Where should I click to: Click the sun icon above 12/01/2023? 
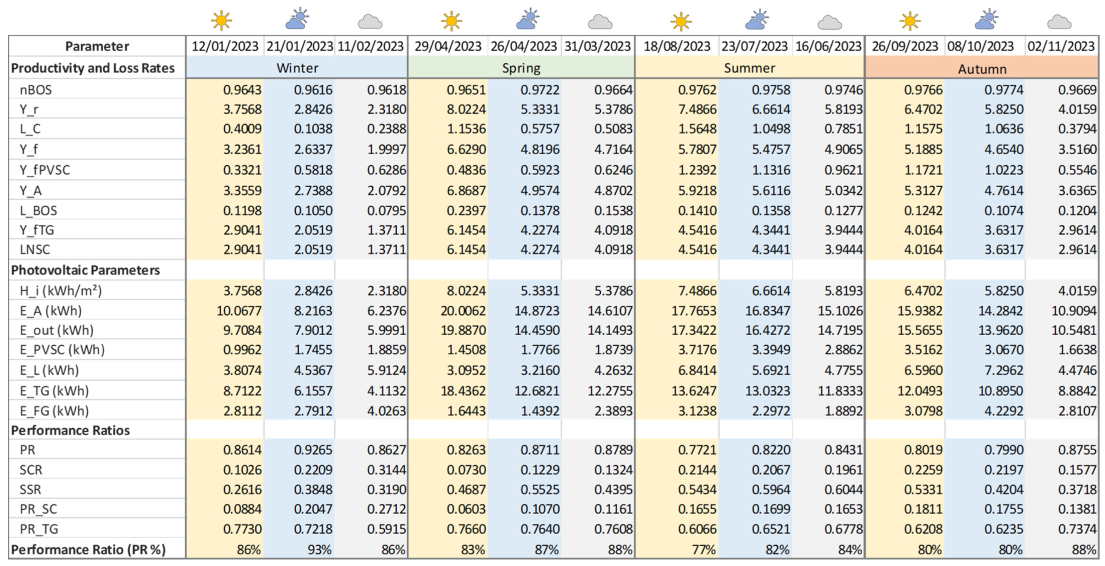tap(221, 20)
